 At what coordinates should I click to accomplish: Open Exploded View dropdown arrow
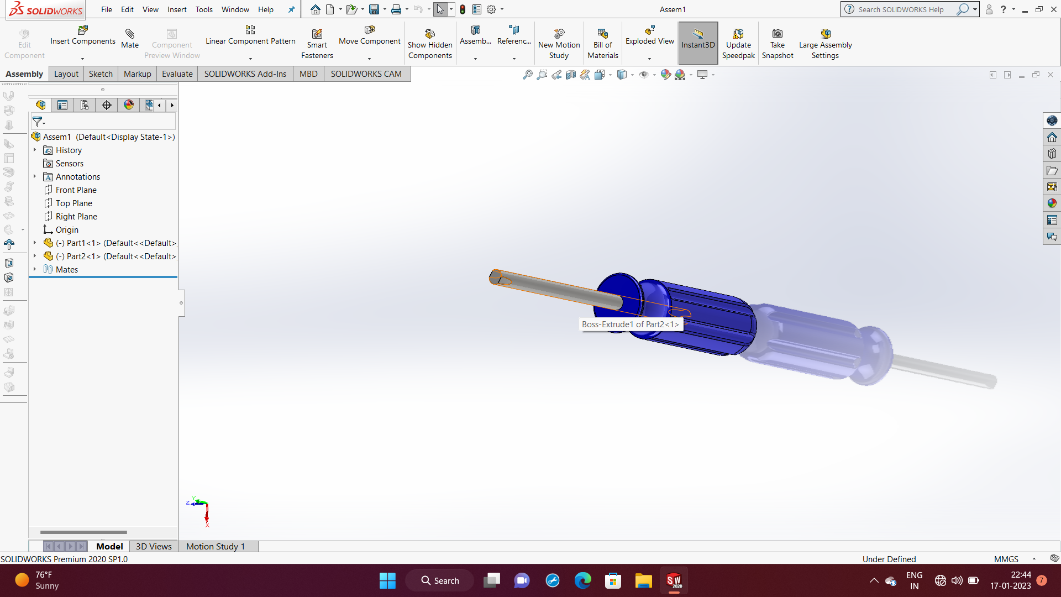click(650, 59)
